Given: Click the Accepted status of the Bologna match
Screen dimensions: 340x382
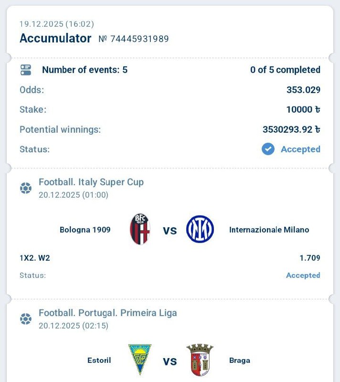Looking at the screenshot, I should click(303, 276).
